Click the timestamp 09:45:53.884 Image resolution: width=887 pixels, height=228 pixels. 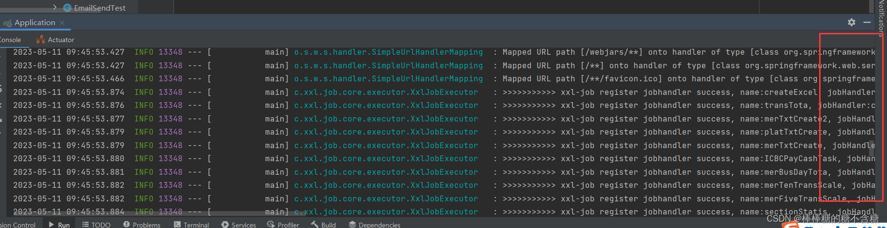point(95,212)
